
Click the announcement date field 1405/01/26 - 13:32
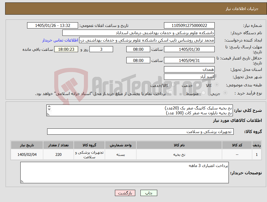[x=52, y=26]
